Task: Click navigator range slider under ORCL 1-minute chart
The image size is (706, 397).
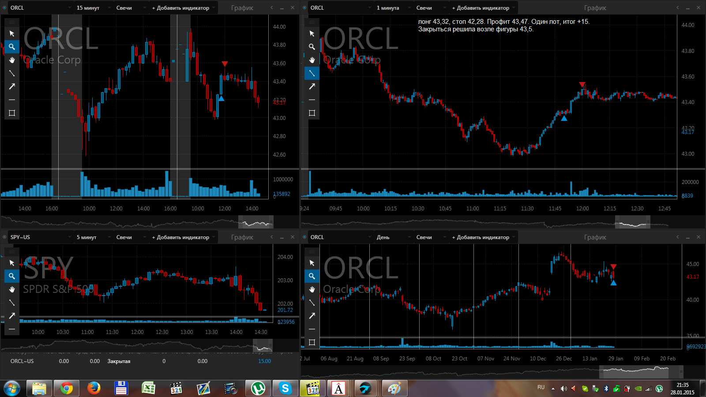Action: click(632, 222)
